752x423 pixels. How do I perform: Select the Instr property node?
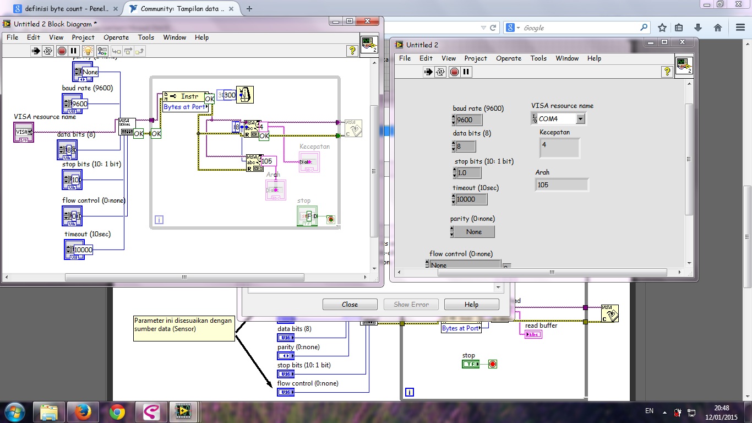[x=185, y=101]
